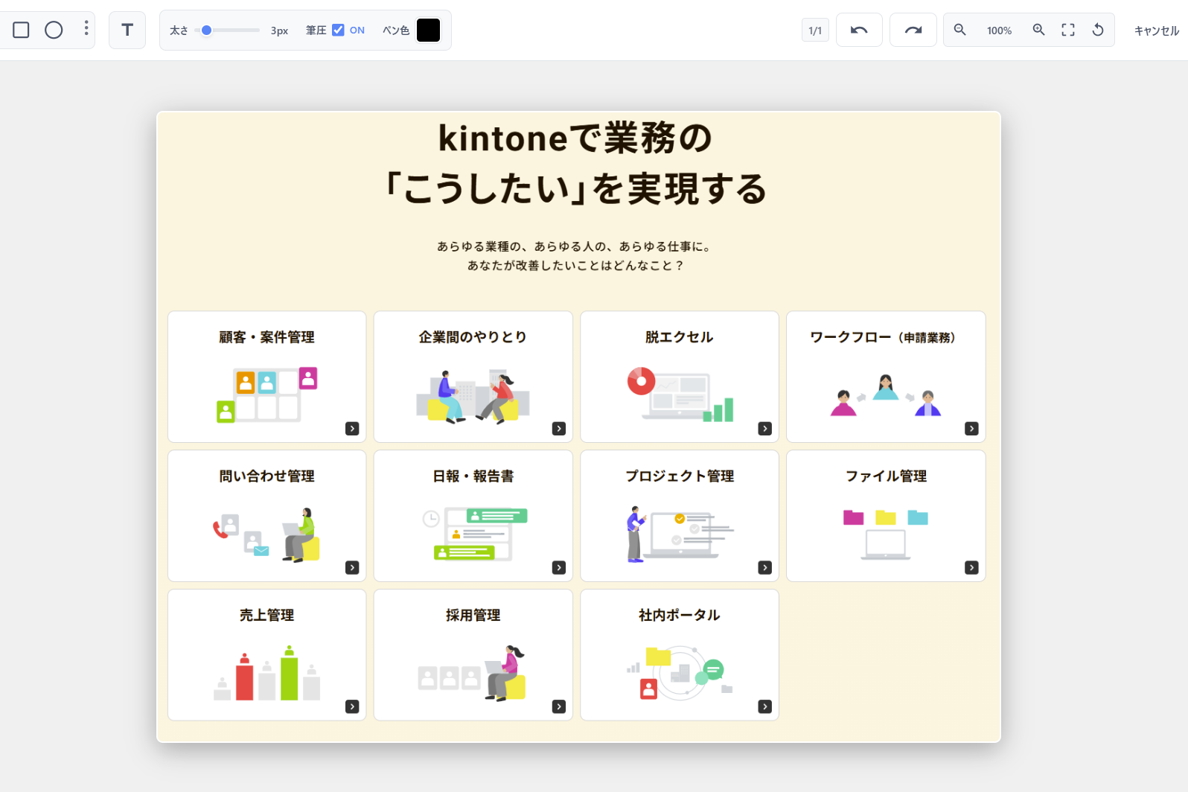Image resolution: width=1188 pixels, height=792 pixels.
Task: Open the 問い合わせ管理 card arrow
Action: point(352,568)
